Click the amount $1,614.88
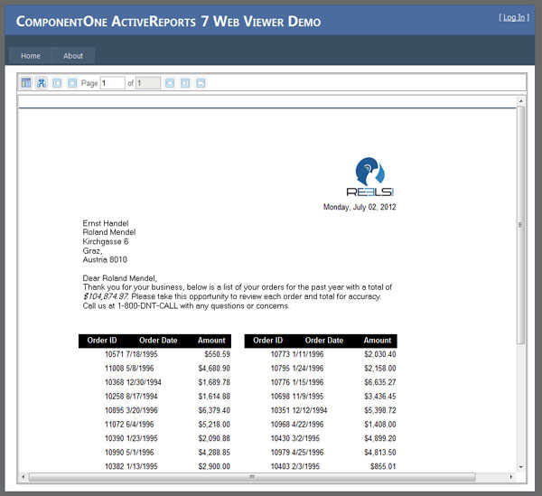Screen dimensions: 542x496 point(214,397)
